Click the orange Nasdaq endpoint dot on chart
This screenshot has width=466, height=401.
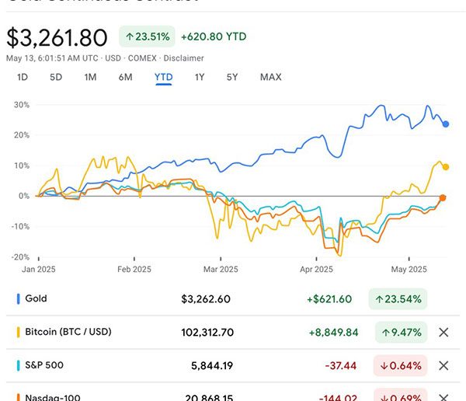pos(443,198)
